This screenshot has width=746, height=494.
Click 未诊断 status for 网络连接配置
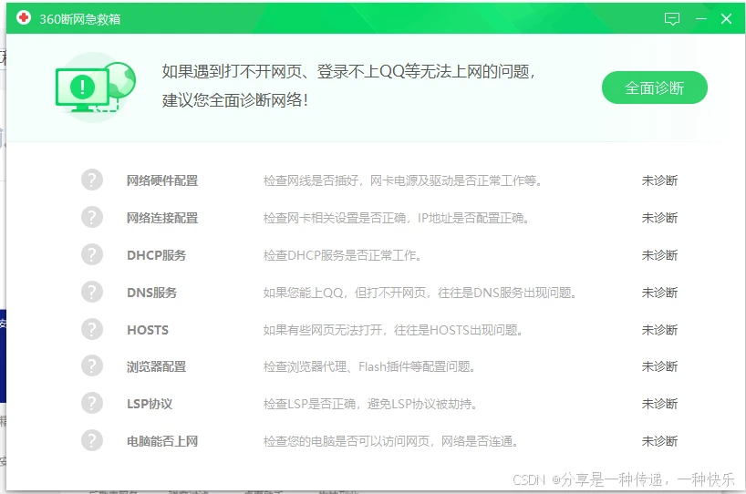659,218
